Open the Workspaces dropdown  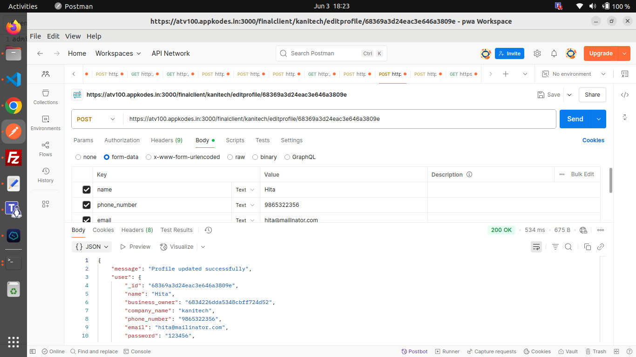118,53
